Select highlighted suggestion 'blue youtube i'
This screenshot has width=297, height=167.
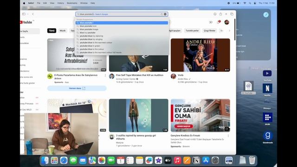coord(122,23)
